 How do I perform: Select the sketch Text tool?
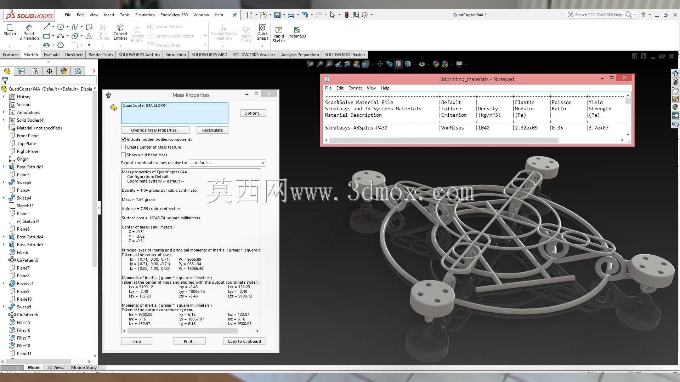pyautogui.click(x=89, y=36)
